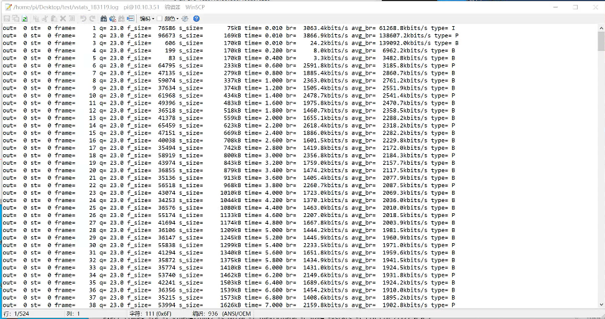The image size is (605, 319).
Task: Open Replace with the second binoculars icon
Action: tap(112, 19)
